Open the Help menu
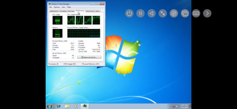Screen dimensions: 237x109 [x=69, y=7]
